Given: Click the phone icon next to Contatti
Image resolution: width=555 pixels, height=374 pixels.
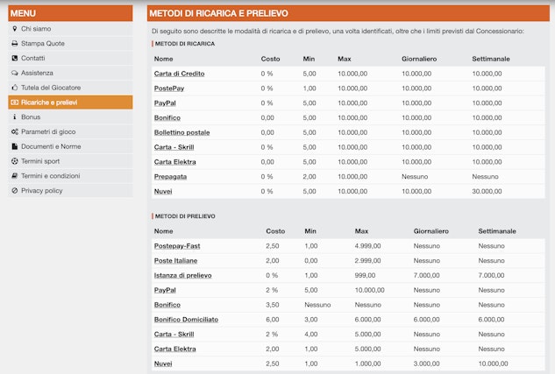Looking at the screenshot, I should (x=14, y=59).
